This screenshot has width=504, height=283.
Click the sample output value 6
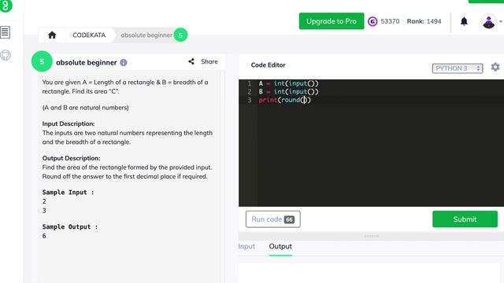pyautogui.click(x=44, y=236)
